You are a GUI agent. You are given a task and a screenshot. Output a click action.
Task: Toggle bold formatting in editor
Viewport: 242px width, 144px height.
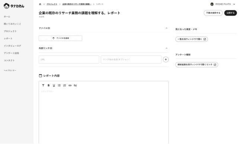pyautogui.click(x=48, y=86)
